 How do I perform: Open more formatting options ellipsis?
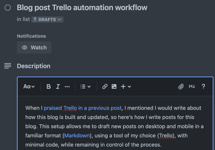pos(67,86)
